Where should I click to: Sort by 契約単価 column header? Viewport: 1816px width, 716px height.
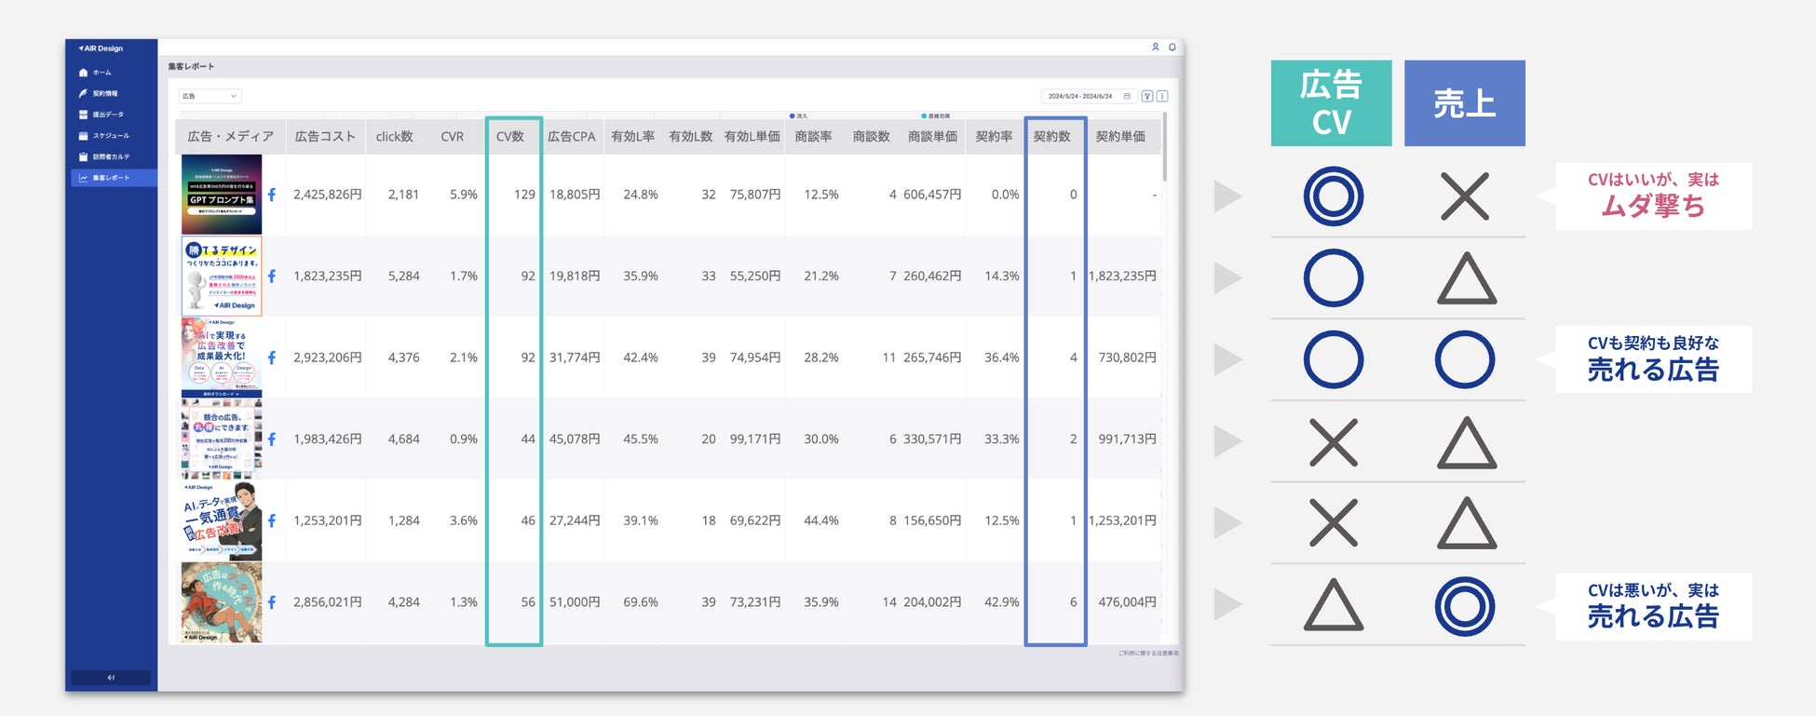click(x=1120, y=137)
